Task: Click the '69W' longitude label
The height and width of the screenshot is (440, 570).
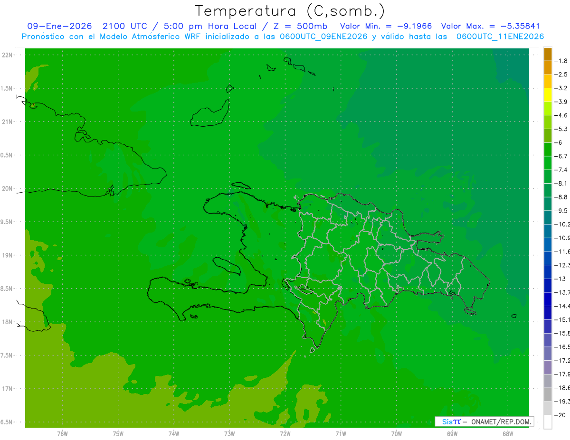Action: click(452, 433)
